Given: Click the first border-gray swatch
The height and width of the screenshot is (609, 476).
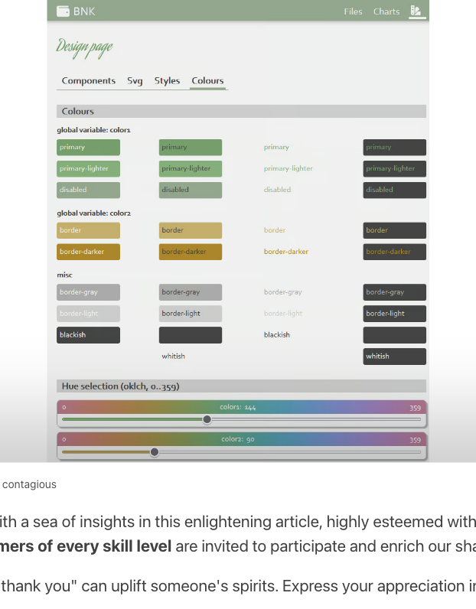Looking at the screenshot, I should click(x=88, y=292).
